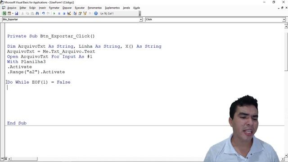This screenshot has width=288, height=162.
Task: Click the toolbar options overflow handle
Action: (x=140, y=13)
